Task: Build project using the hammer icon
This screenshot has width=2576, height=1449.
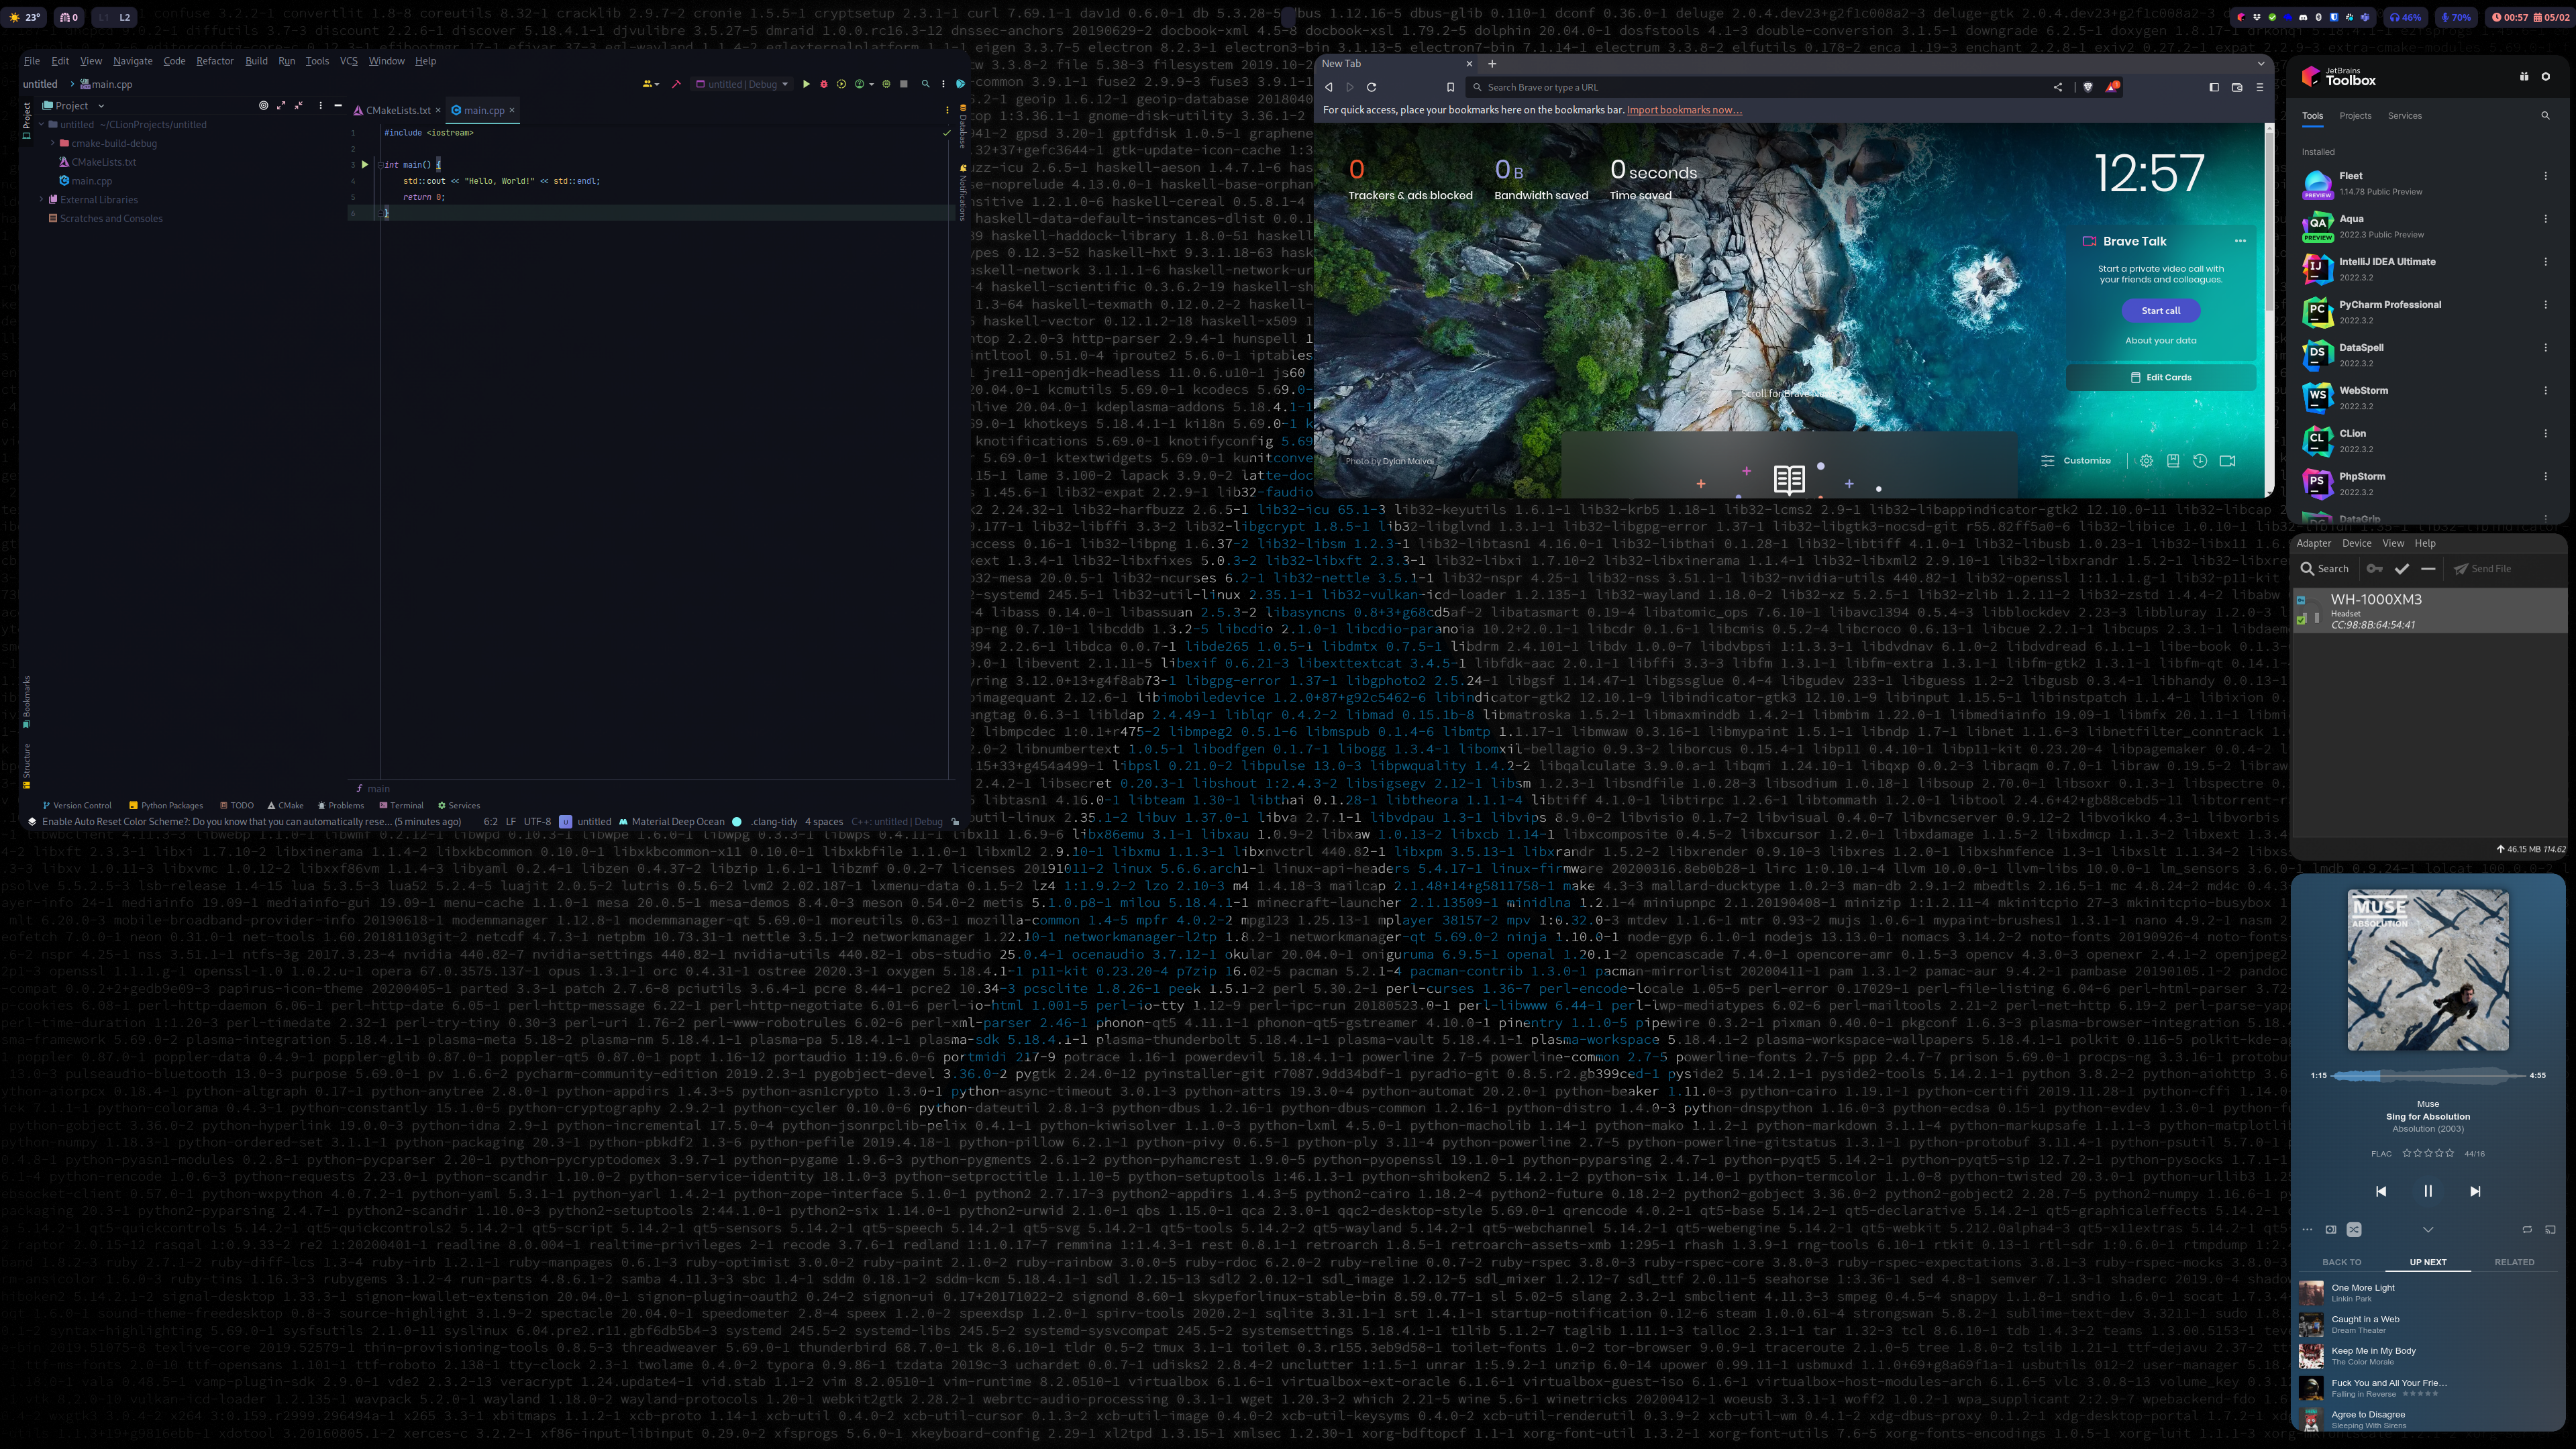Action: tap(676, 84)
